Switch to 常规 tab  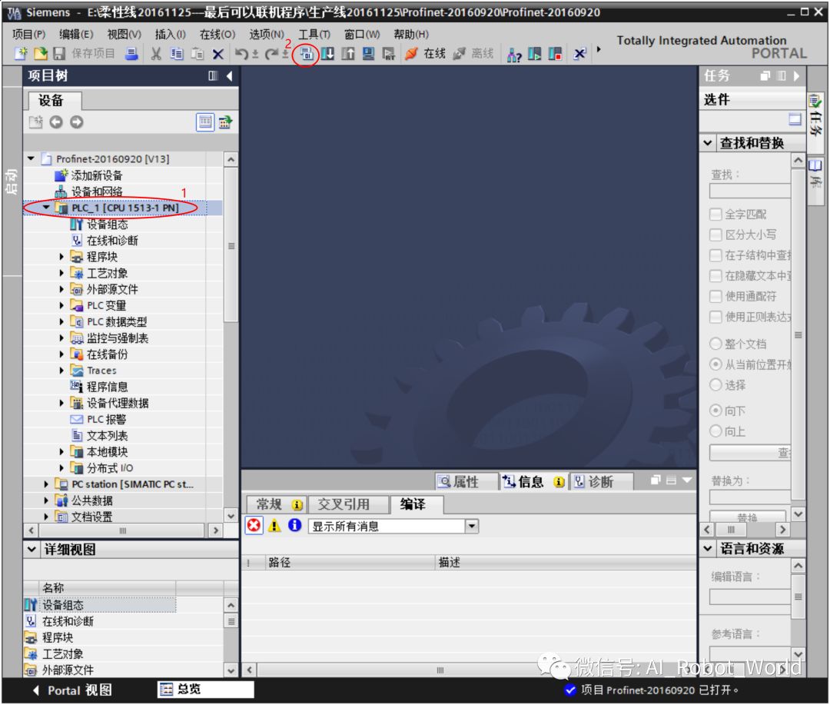click(x=277, y=504)
